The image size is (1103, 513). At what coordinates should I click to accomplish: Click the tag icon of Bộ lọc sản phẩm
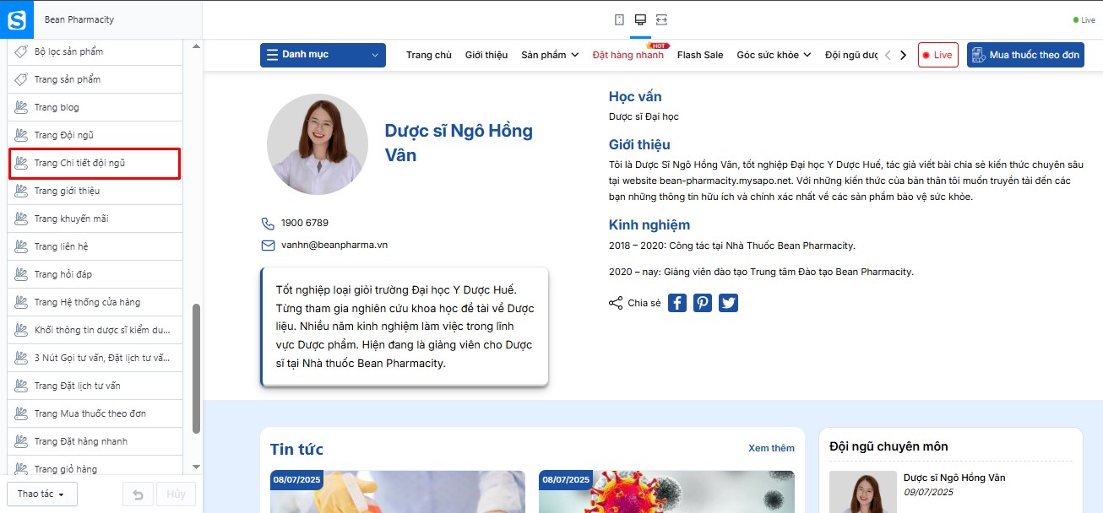pos(22,51)
